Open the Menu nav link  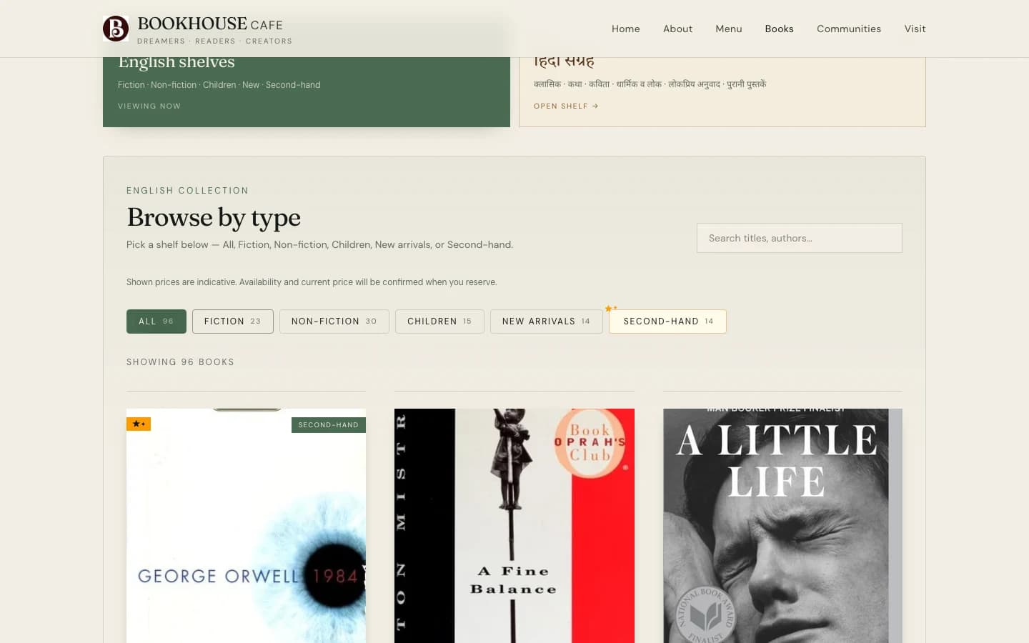(728, 29)
